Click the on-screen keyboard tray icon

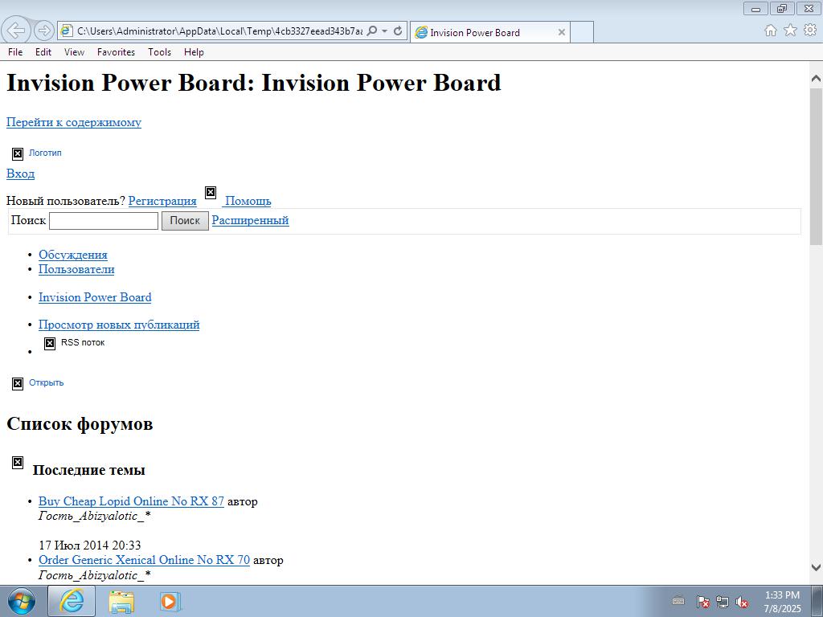(678, 602)
